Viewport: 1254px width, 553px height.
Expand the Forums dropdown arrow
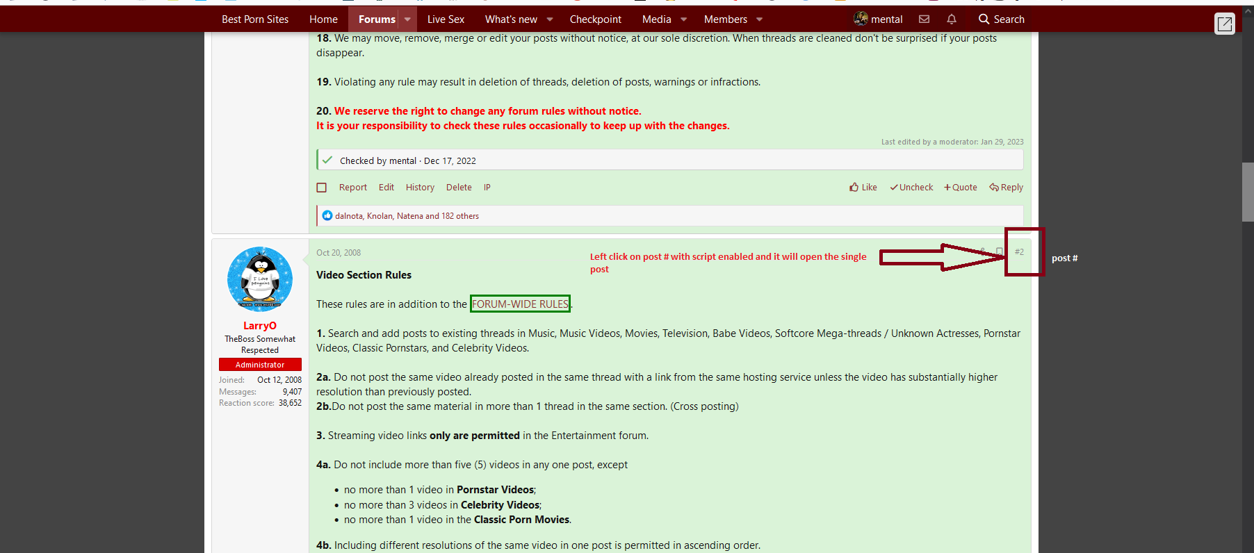click(407, 19)
